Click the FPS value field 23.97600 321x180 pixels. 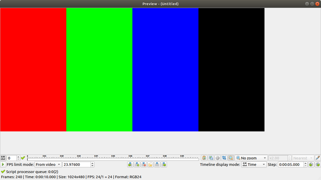coord(76,165)
